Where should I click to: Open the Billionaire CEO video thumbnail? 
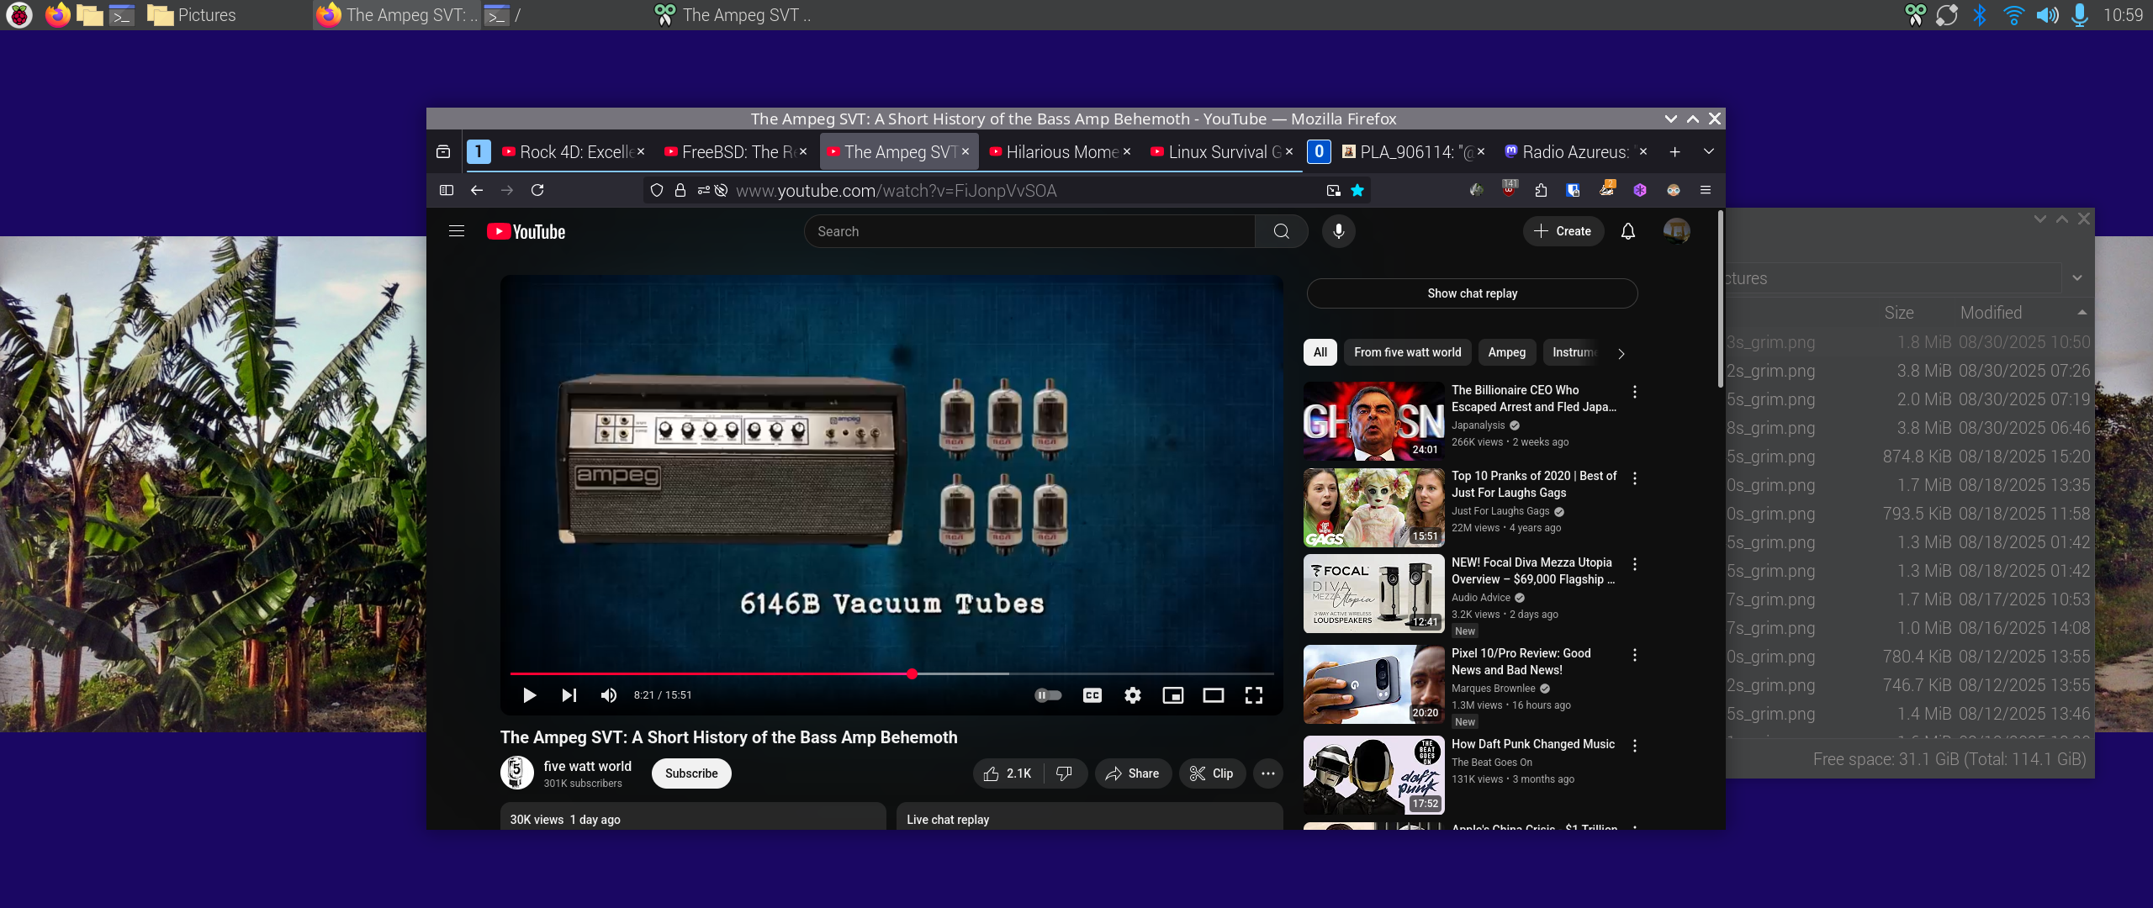1374,421
